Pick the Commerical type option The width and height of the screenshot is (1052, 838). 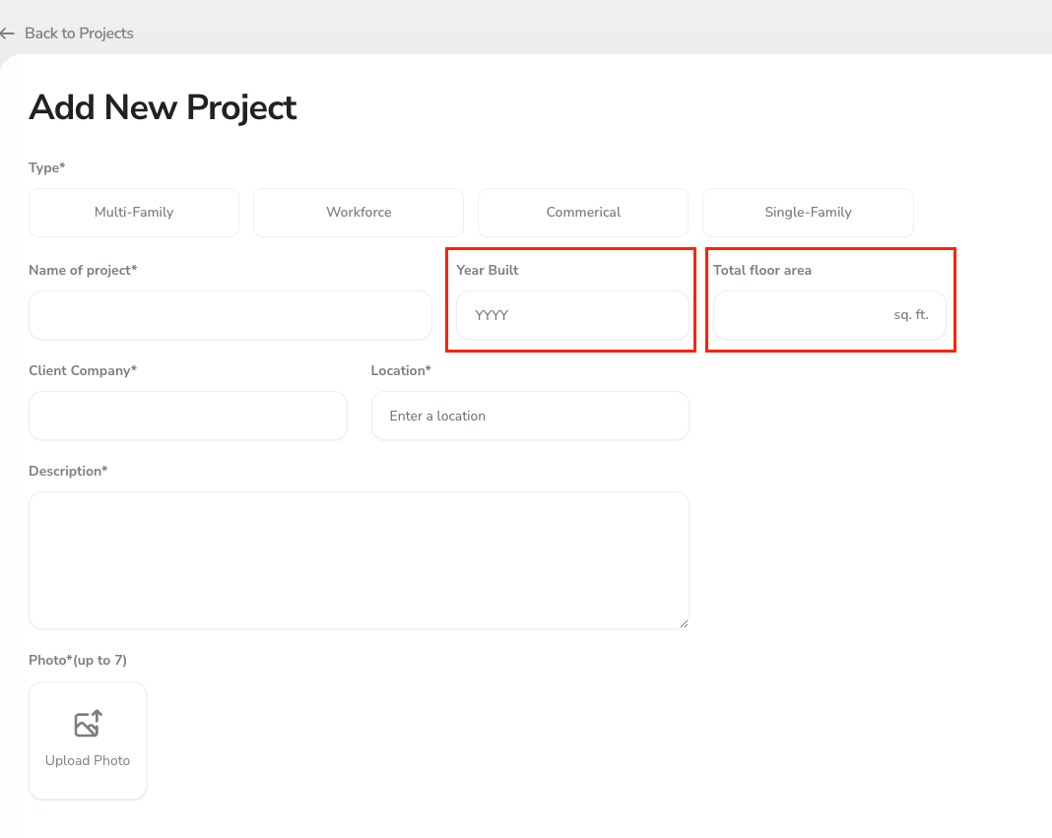tap(583, 213)
